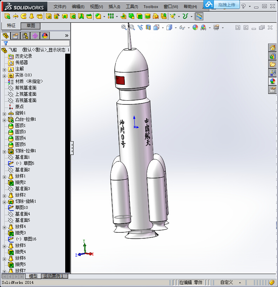Open the 编辑(E) menu
The height and width of the screenshot is (287, 278).
(x=78, y=7)
